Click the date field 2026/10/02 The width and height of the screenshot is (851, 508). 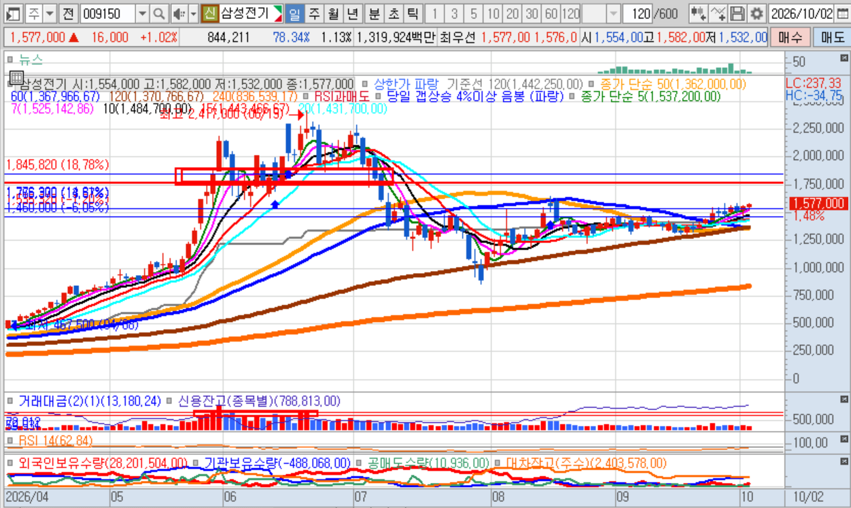click(802, 13)
